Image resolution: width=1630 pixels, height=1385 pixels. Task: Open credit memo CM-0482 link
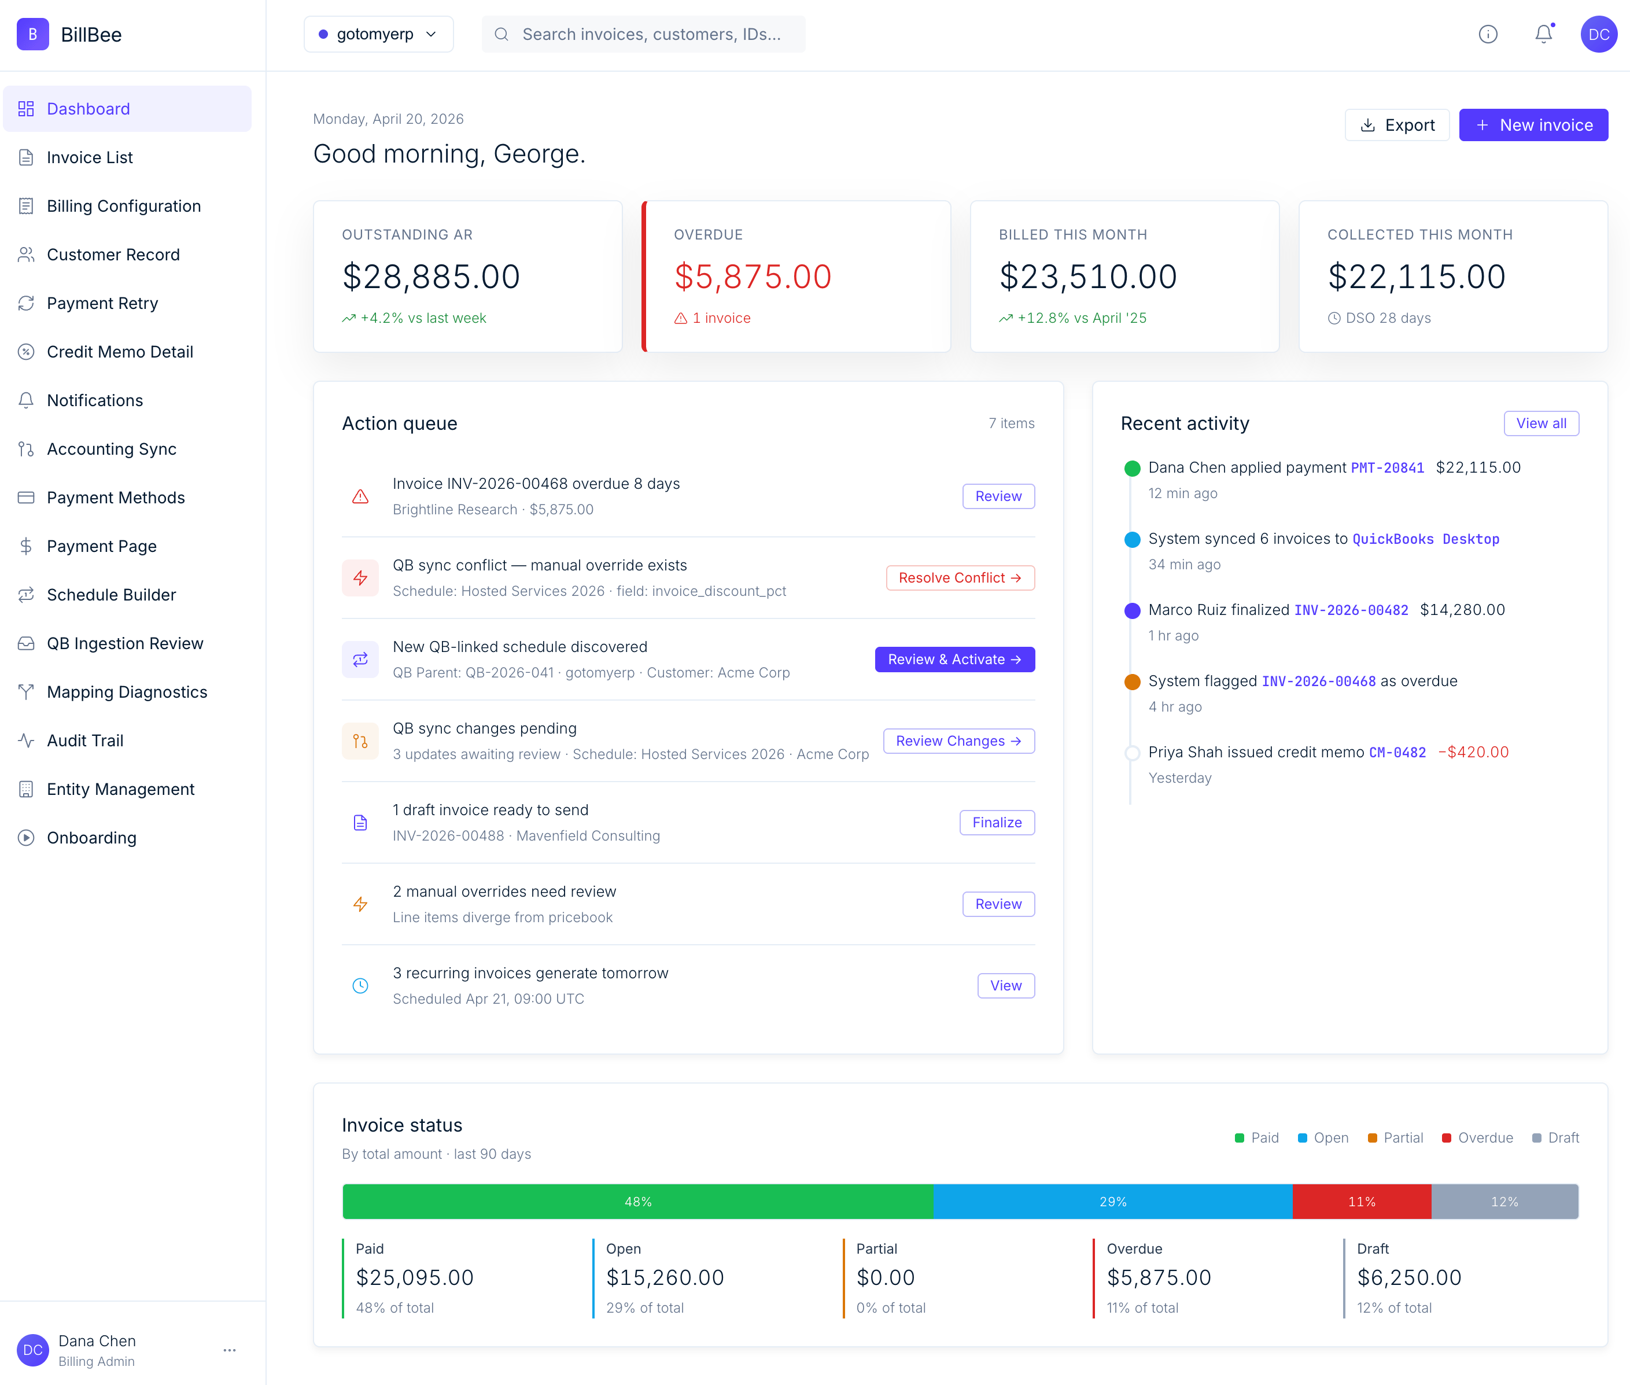(x=1397, y=752)
